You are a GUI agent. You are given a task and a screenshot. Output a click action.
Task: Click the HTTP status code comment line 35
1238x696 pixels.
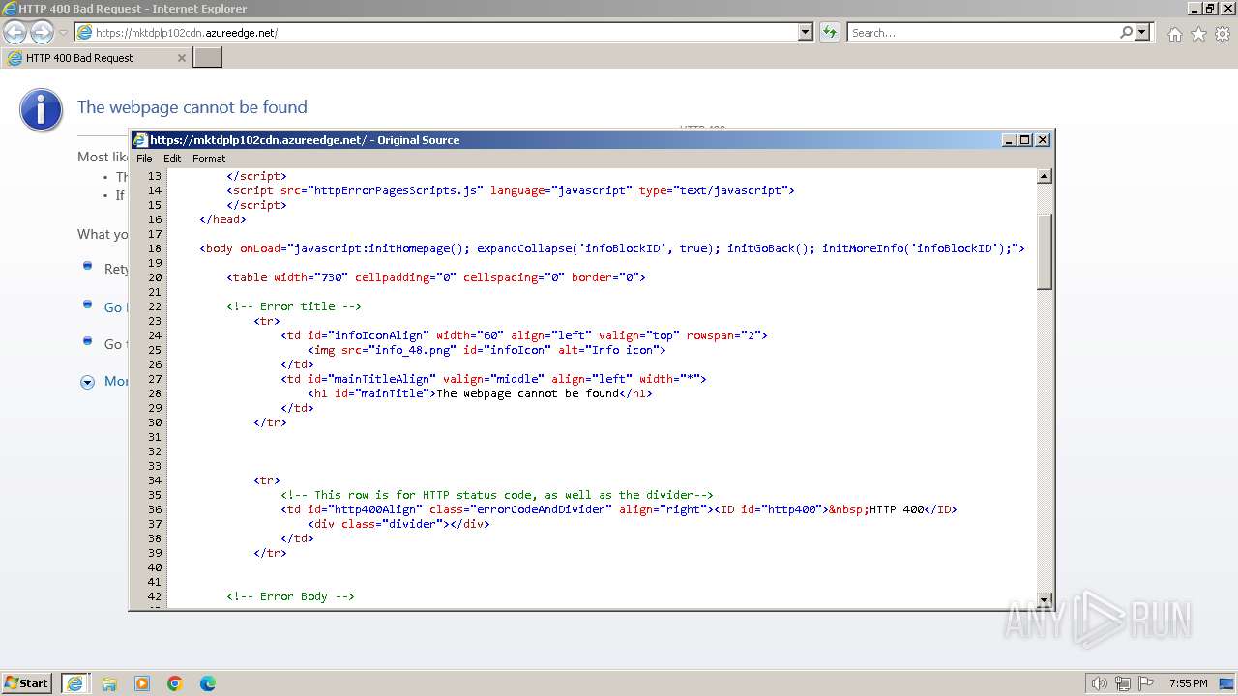(x=497, y=495)
